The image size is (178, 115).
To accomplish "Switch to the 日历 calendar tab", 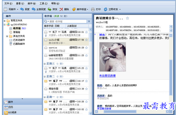I will click(23, 107).
